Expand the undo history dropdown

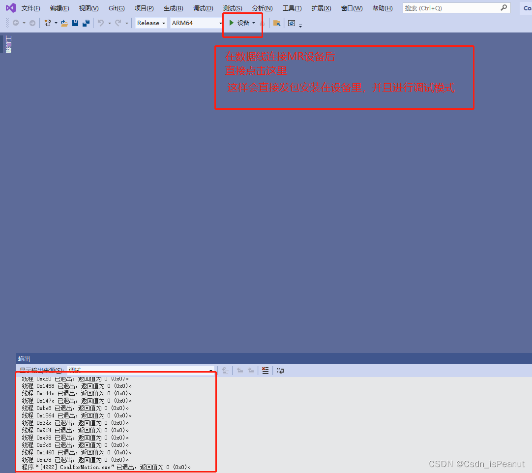click(109, 23)
